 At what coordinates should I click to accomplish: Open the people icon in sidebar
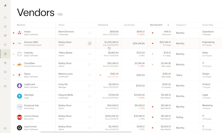tap(5, 45)
